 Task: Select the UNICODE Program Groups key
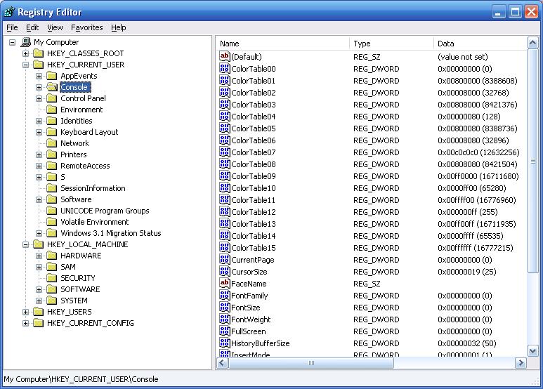coord(105,211)
